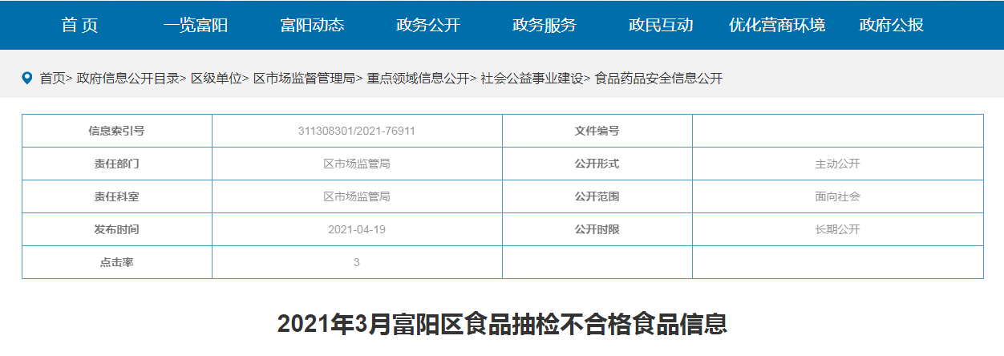
Task: Click the 公开形式 label cell
Action: [x=597, y=164]
